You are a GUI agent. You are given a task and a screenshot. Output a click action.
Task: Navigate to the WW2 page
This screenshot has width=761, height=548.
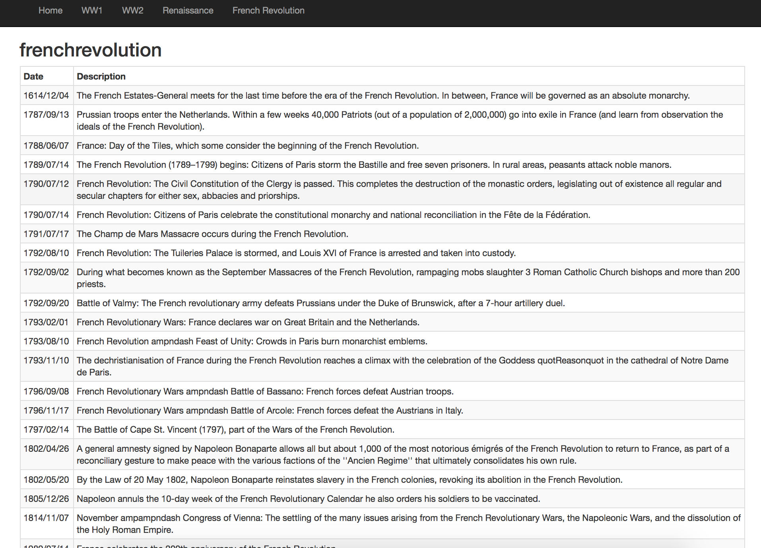click(x=132, y=11)
